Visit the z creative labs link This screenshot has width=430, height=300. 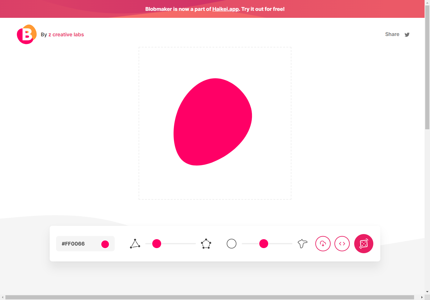click(66, 35)
